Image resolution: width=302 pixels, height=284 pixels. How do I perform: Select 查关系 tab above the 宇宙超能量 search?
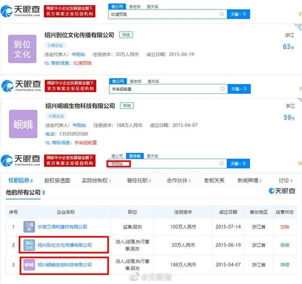(153, 82)
